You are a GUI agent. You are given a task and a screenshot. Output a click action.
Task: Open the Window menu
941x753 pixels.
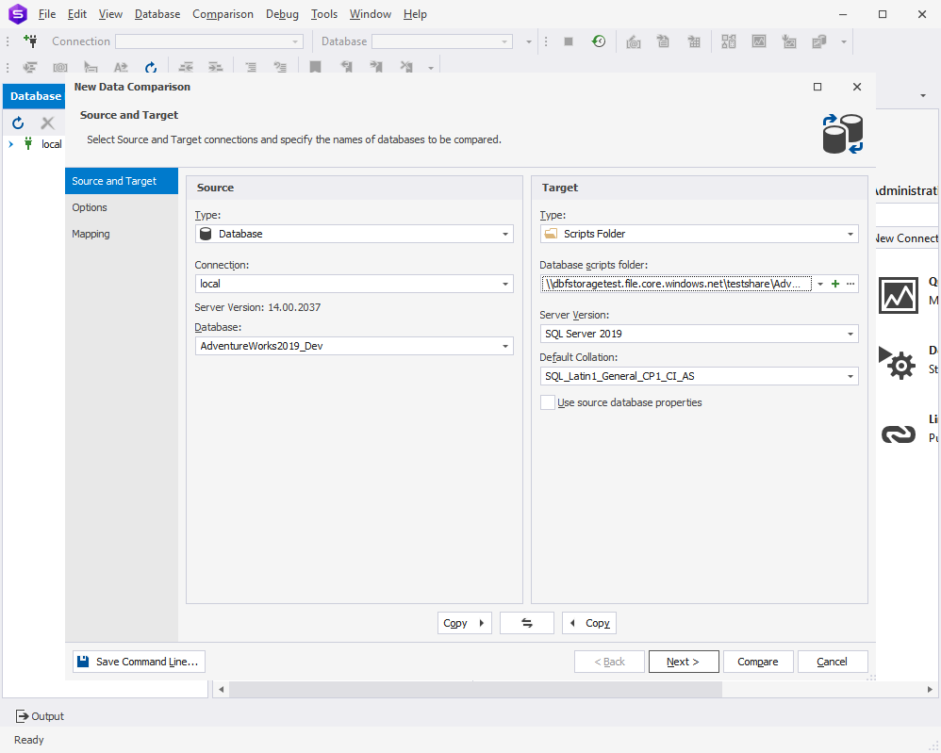371,14
